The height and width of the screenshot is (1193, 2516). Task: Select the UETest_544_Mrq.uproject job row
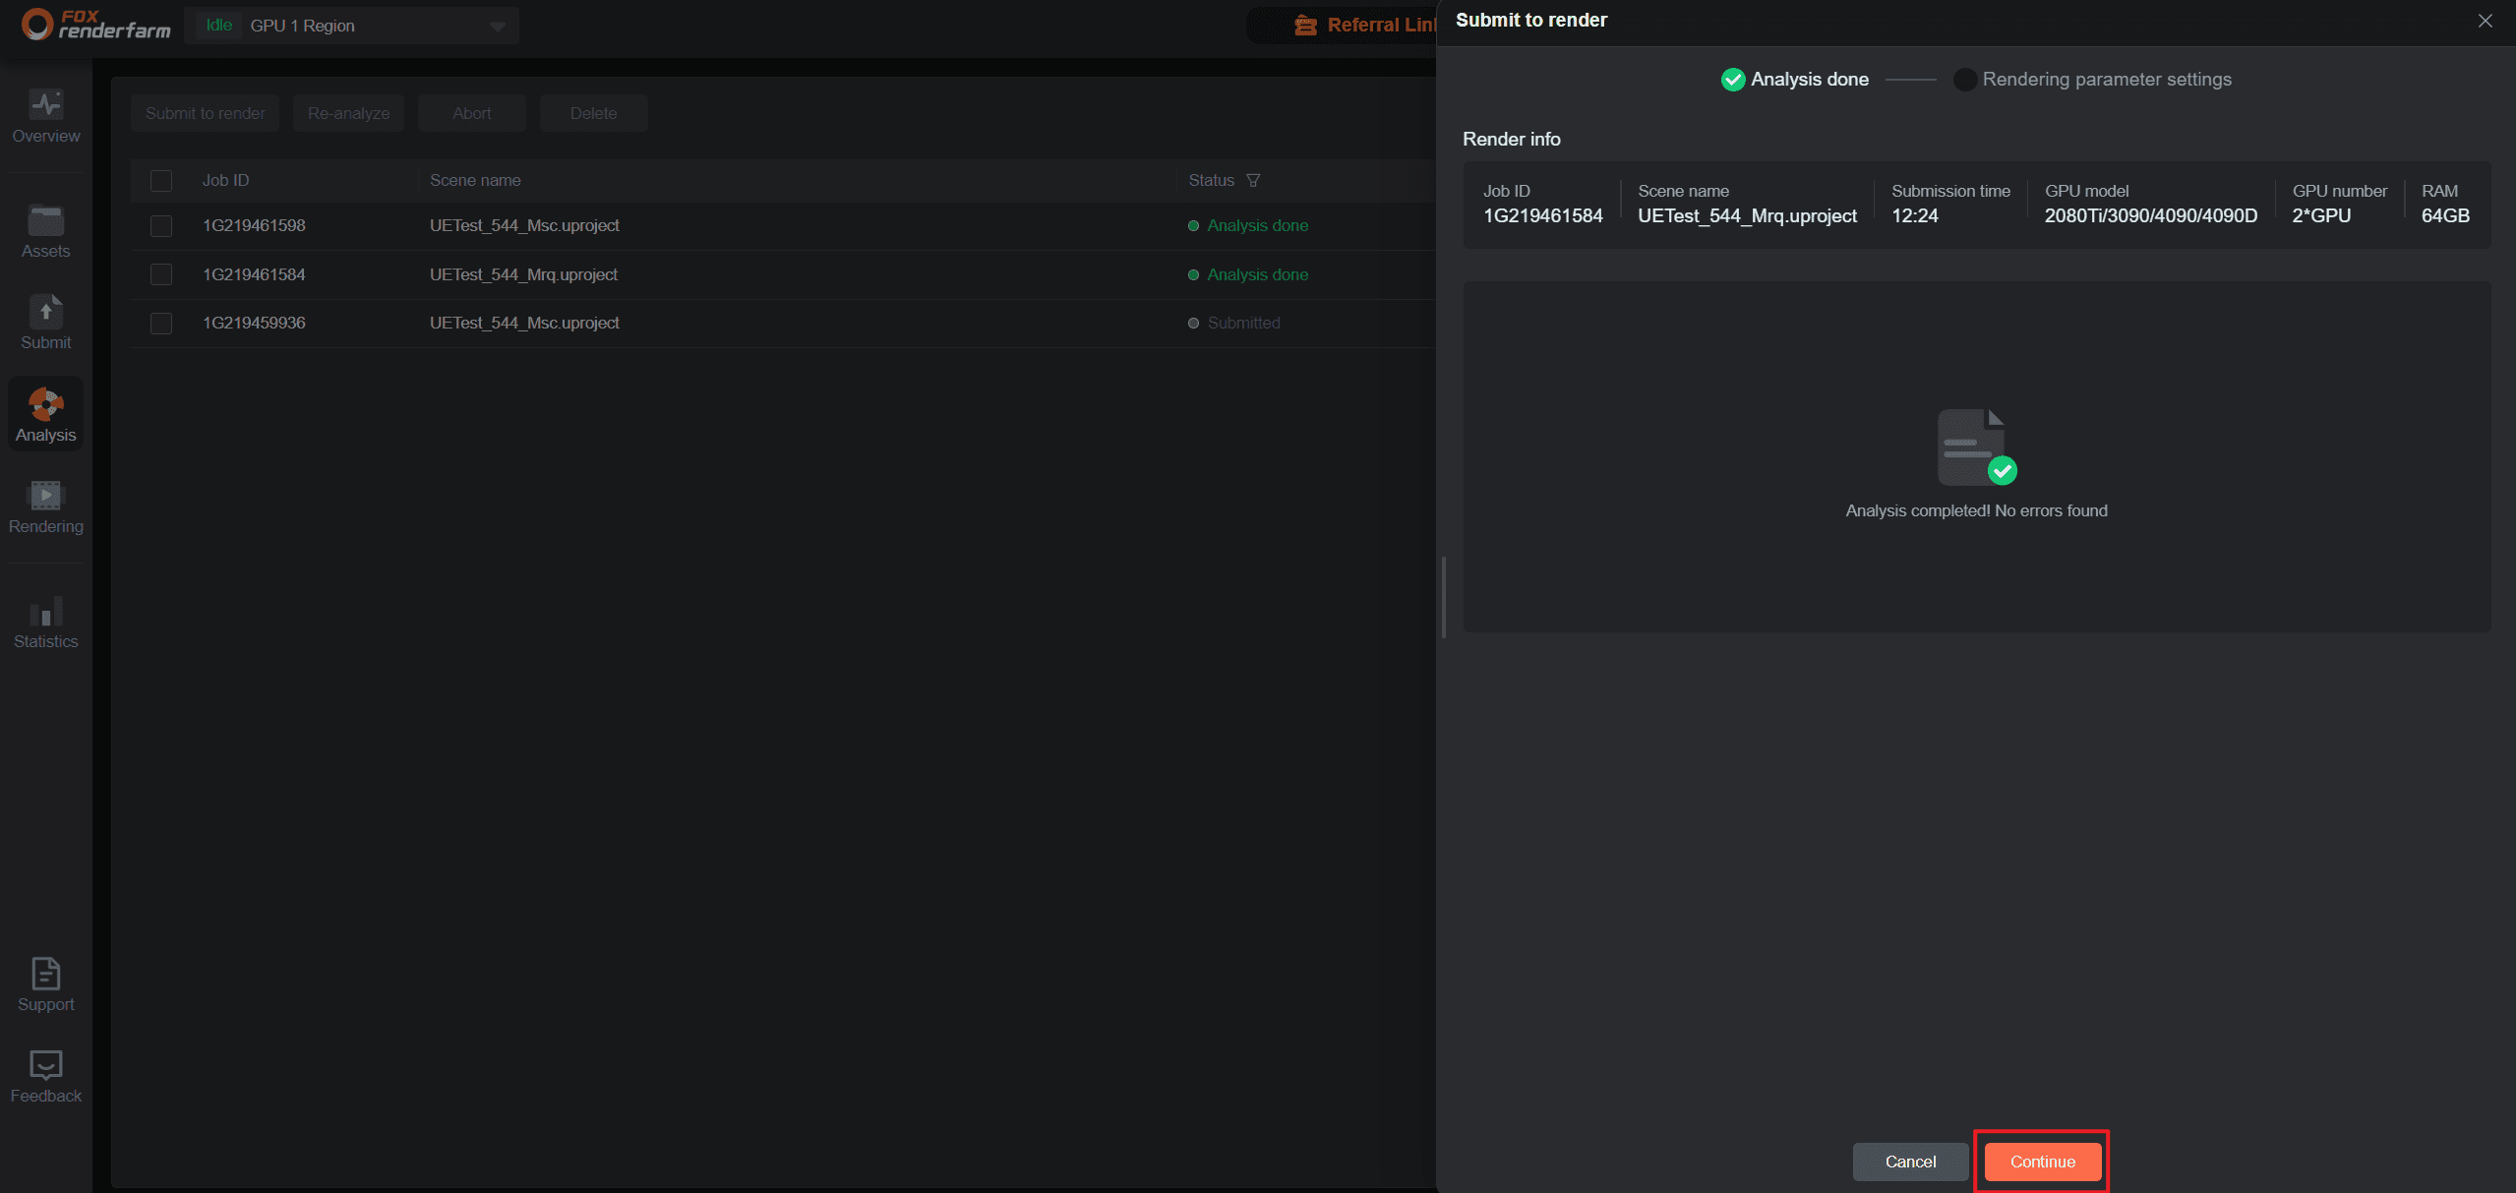523,275
